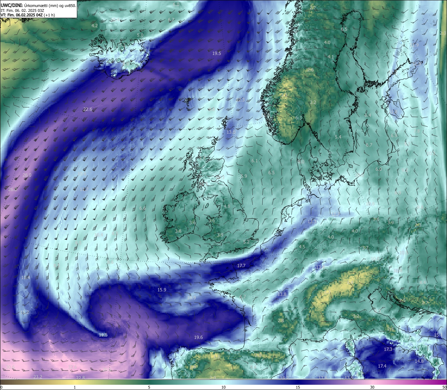The height and width of the screenshot is (390, 447).
Task: Click the 5.2 value over southeast England
Action: pos(246,242)
